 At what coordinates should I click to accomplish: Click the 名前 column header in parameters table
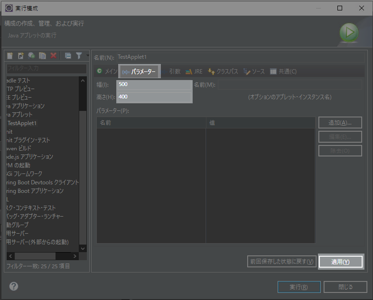(x=151, y=123)
